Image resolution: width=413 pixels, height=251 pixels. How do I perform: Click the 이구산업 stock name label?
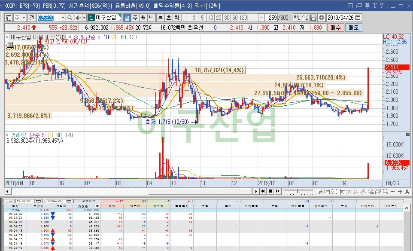[106, 18]
